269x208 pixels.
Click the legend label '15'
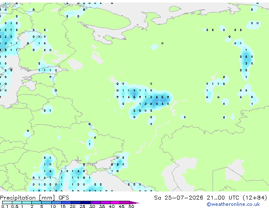(x=63, y=206)
